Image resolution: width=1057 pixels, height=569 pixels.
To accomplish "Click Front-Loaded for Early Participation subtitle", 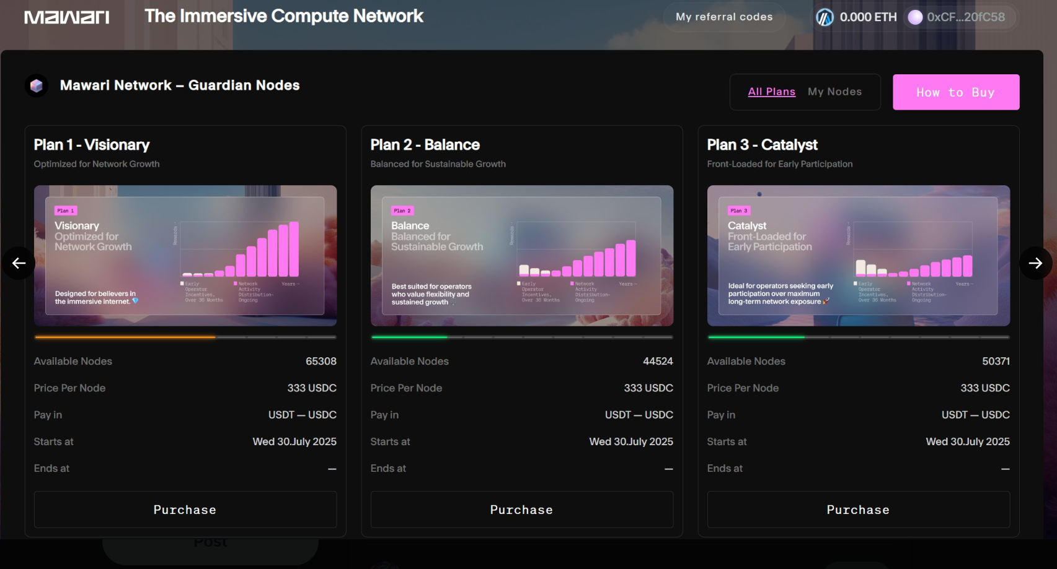I will point(780,164).
